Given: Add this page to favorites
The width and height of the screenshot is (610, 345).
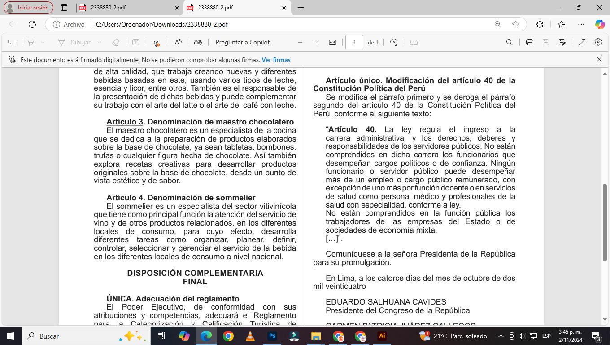Looking at the screenshot, I should [516, 24].
